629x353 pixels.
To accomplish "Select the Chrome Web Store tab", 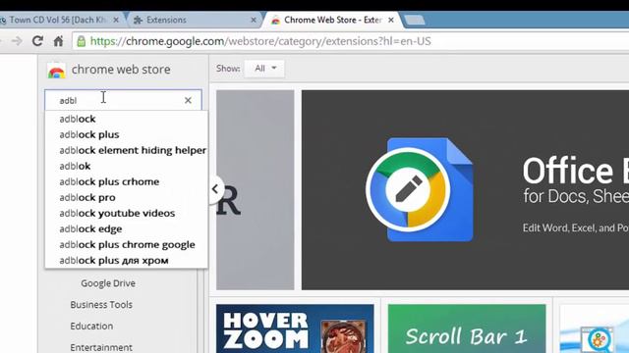I will [332, 20].
